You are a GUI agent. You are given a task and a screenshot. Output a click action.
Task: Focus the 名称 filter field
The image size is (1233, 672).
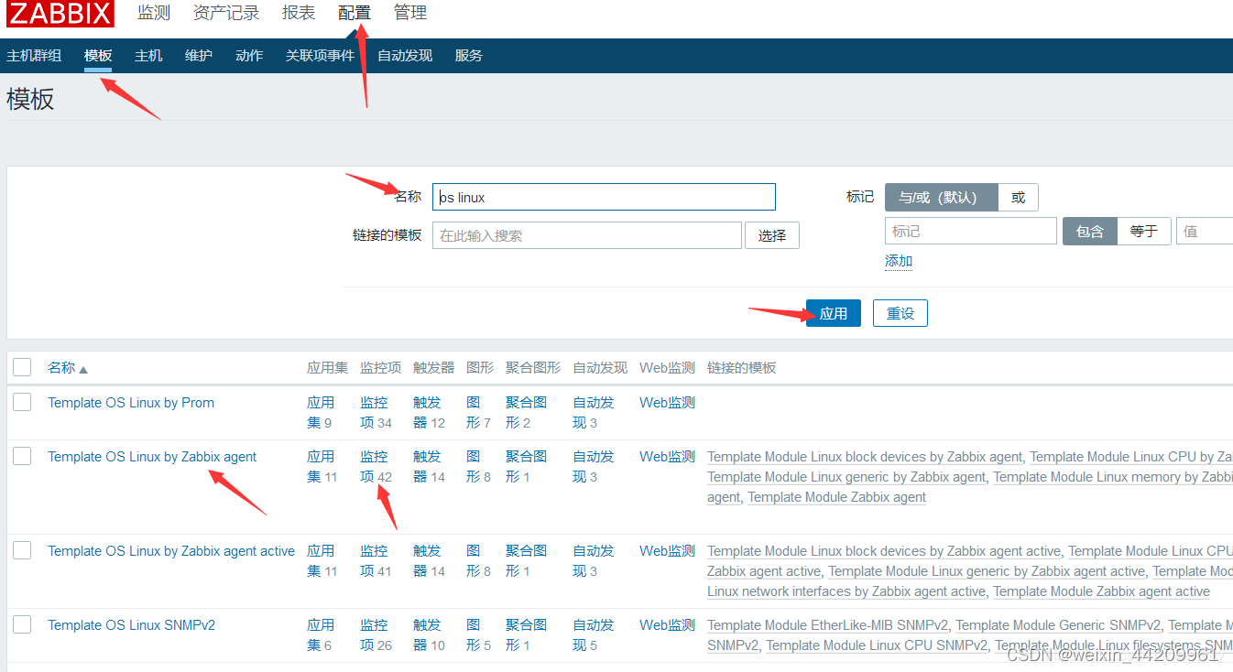tap(604, 197)
